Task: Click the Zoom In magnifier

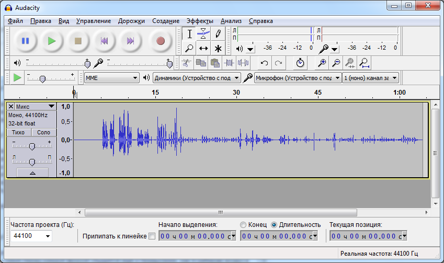Action: coord(323,63)
